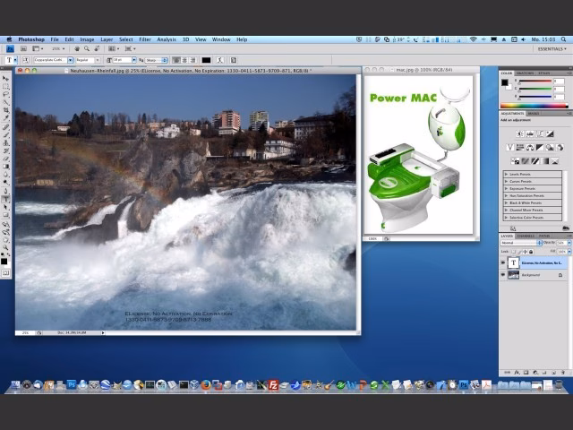Add a Levels adjustment
The image size is (573, 430).
[529, 134]
